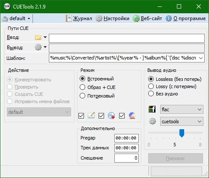Open the Вывод gear dropdown arrow
Image resolution: width=209 pixels, height=178 pixels.
(x=45, y=47)
